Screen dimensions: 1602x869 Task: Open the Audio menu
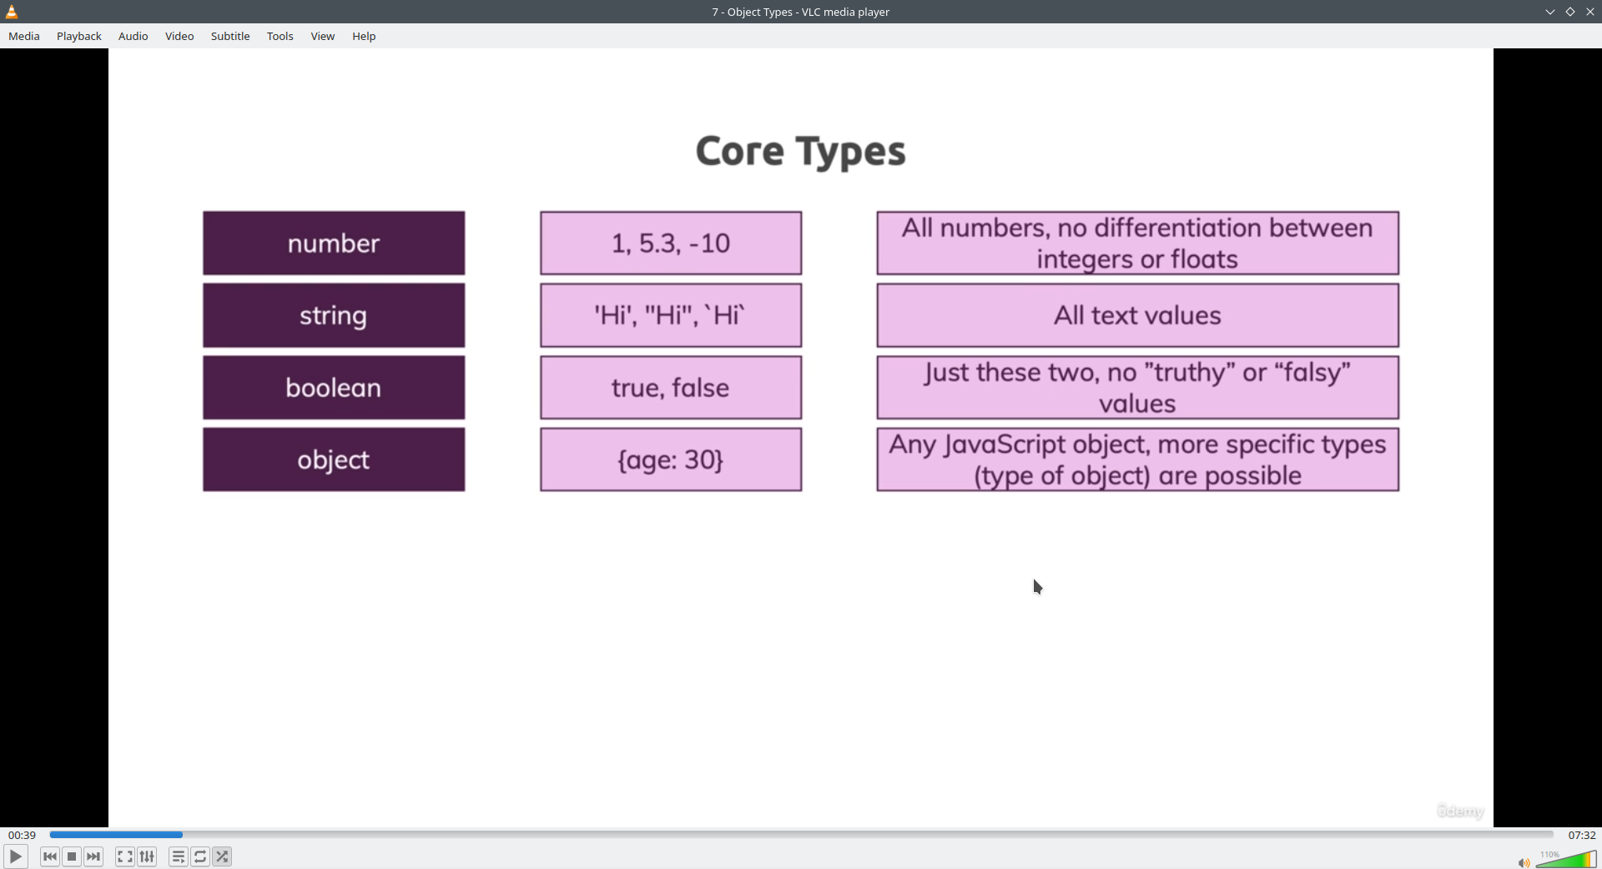(x=133, y=36)
